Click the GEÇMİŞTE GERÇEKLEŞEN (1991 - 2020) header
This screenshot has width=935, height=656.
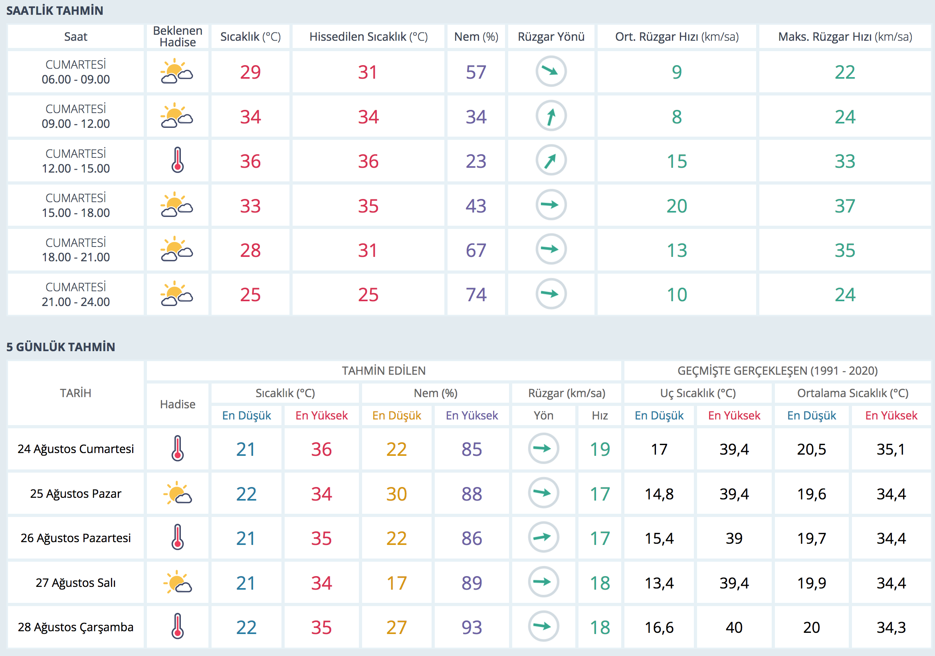click(x=777, y=370)
